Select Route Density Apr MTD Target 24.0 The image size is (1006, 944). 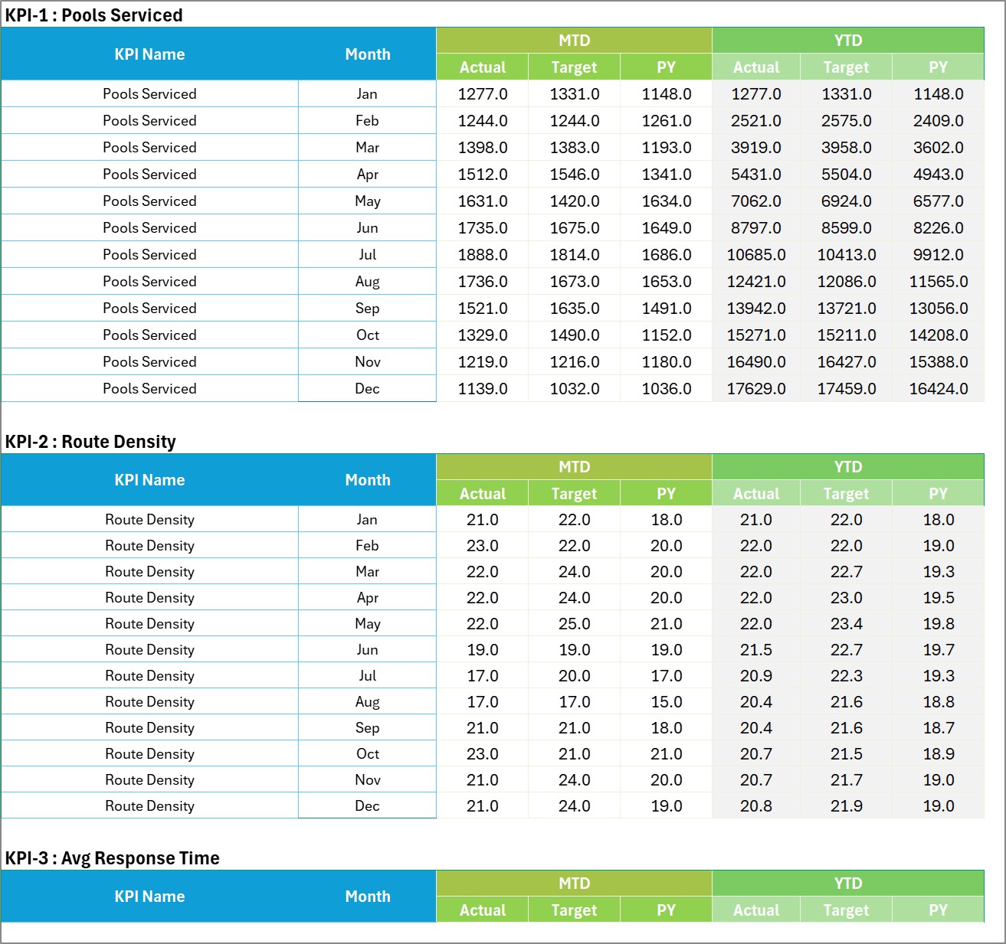tap(575, 598)
